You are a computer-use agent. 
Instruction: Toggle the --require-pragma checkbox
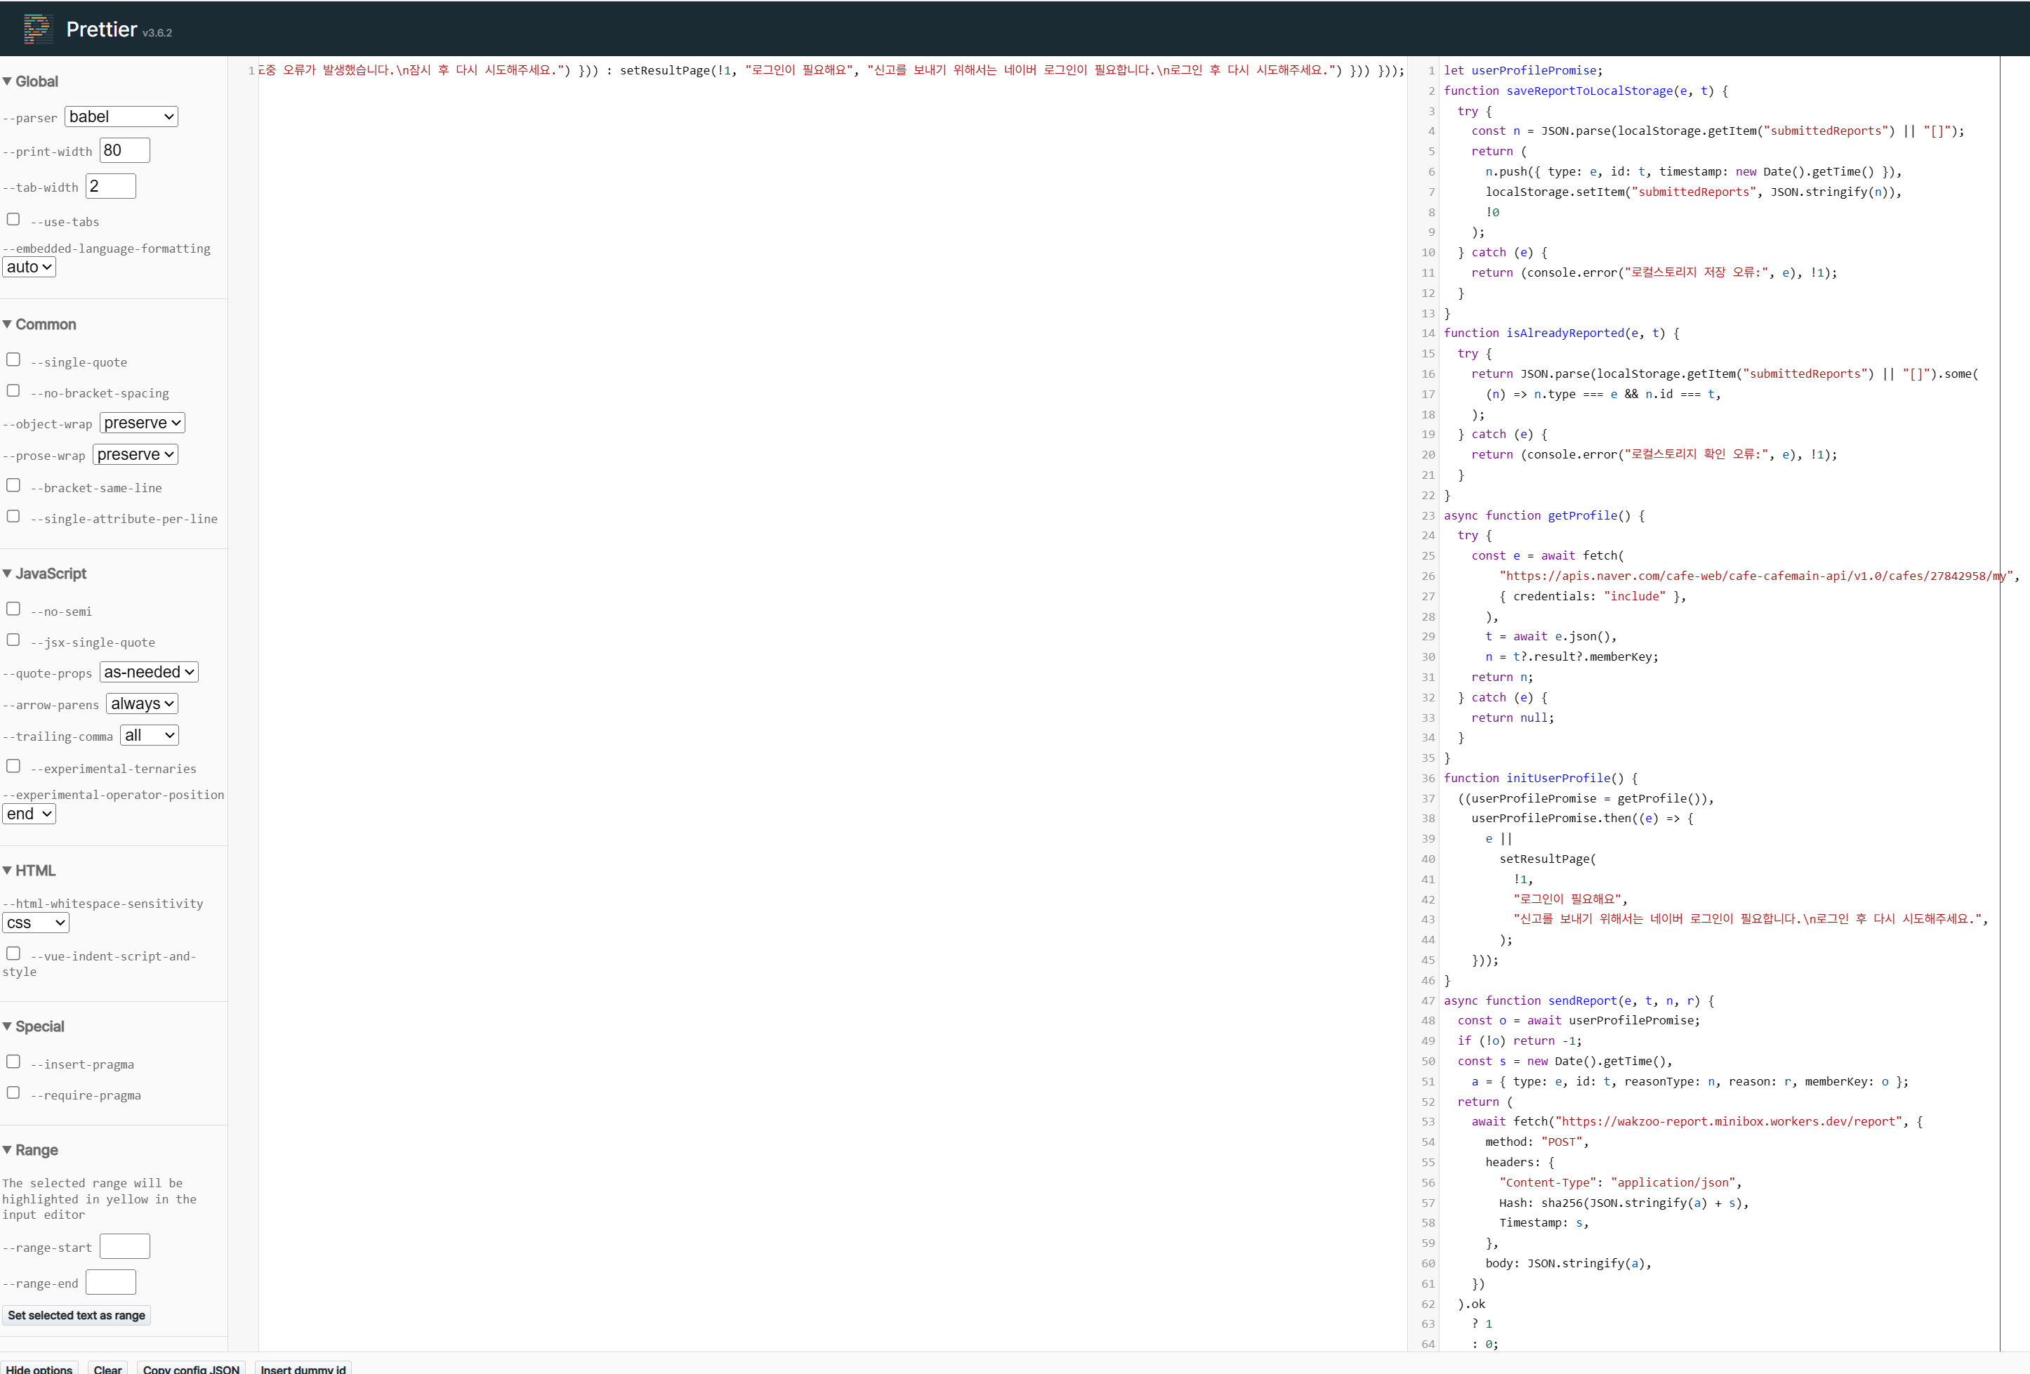13,1092
